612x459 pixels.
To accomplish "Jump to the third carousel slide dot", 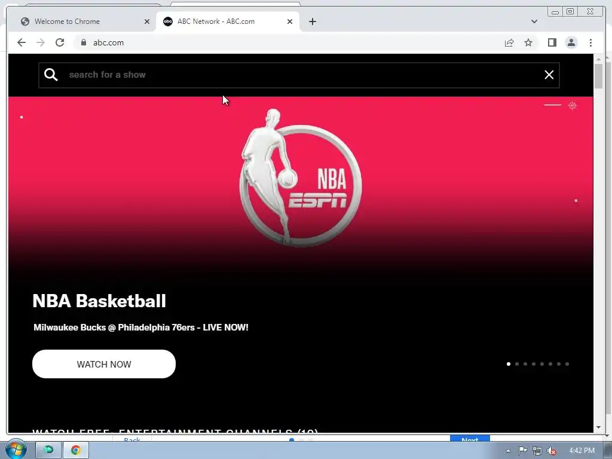I will (525, 364).
